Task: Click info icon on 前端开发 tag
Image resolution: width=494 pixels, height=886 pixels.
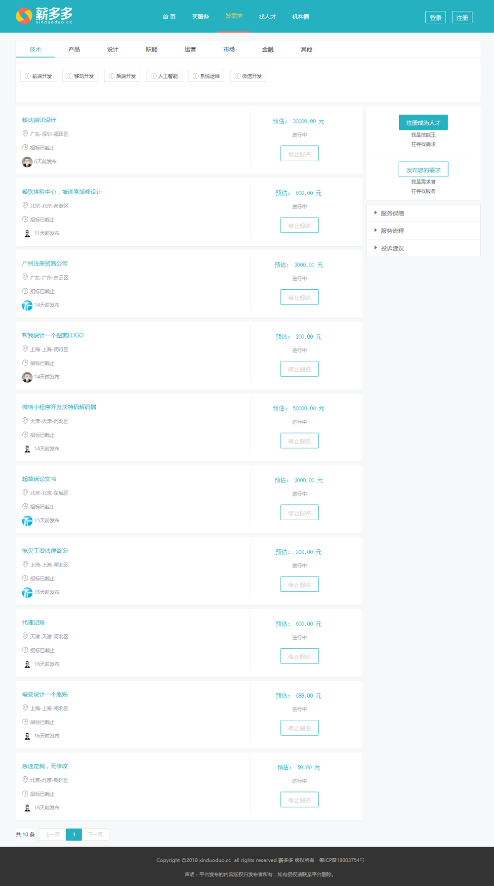Action: [28, 76]
